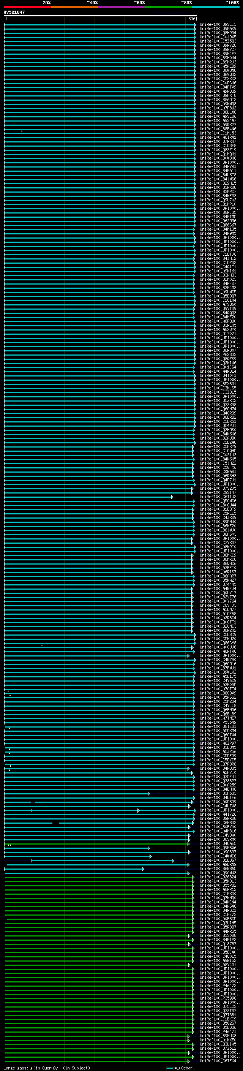Screen dimensions: 243x1071
Task: Select hit label UniRef100_Q1HQM1
Action: 218,154
